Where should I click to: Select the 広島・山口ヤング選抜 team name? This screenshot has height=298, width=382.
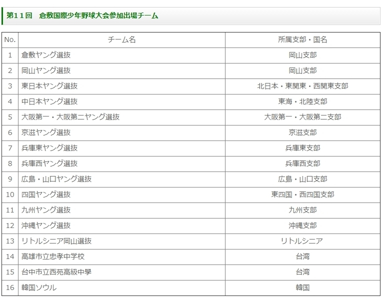(x=56, y=179)
